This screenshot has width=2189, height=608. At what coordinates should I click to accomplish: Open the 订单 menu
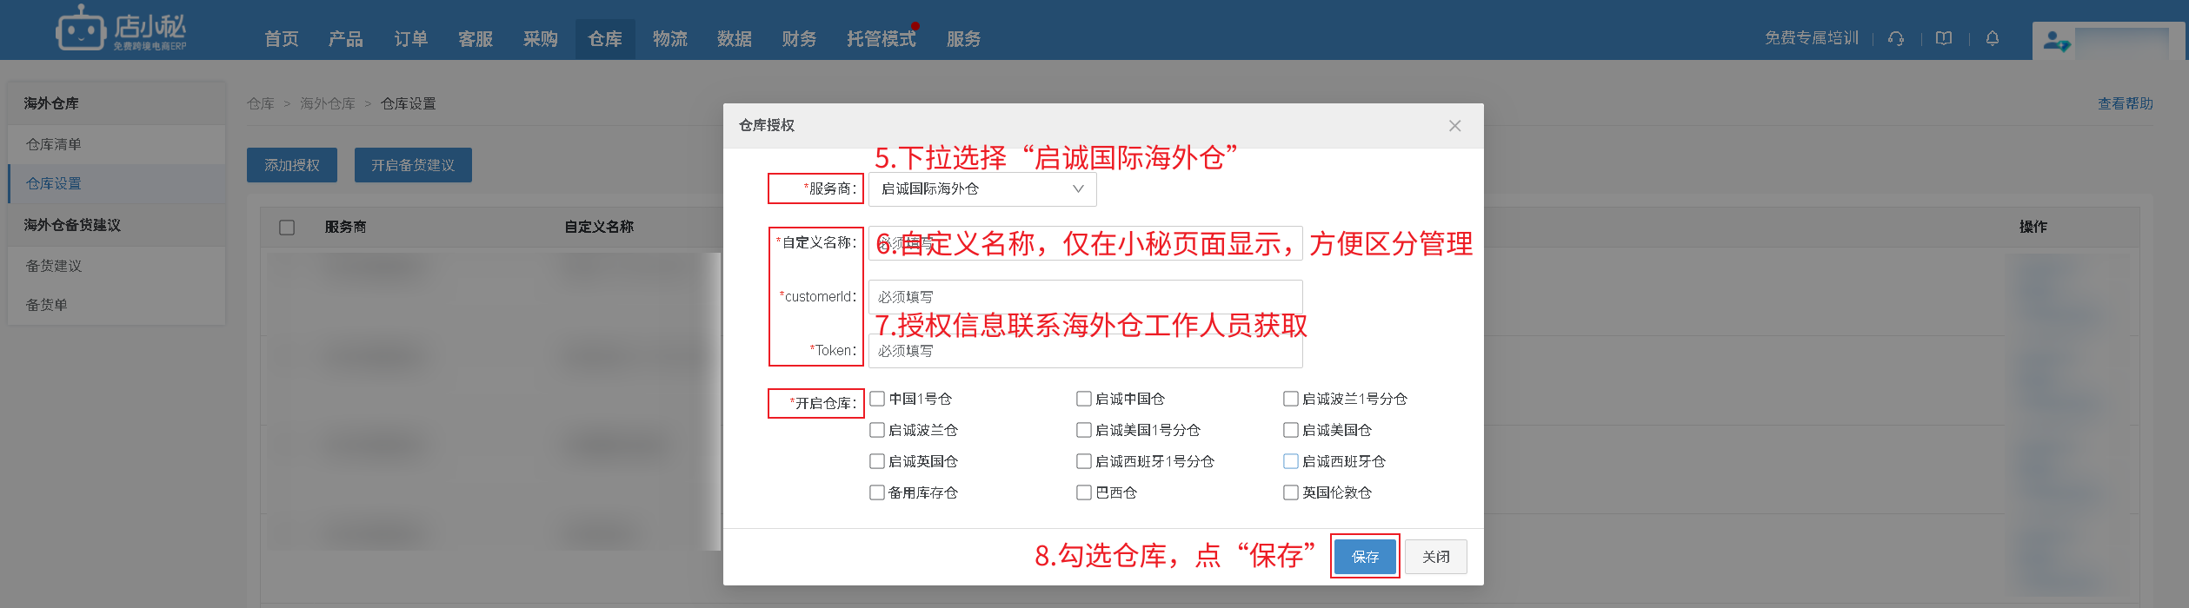410,39
